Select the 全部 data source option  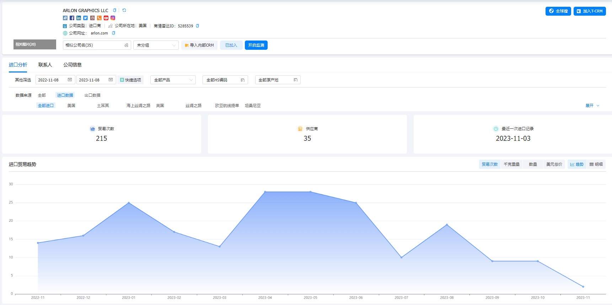pos(42,95)
